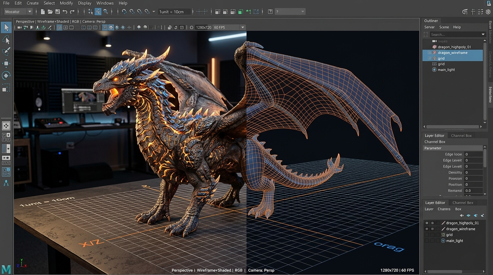Click the Outliner horizontal scrollbar
Screen dimensions: 493x275
pos(453,126)
